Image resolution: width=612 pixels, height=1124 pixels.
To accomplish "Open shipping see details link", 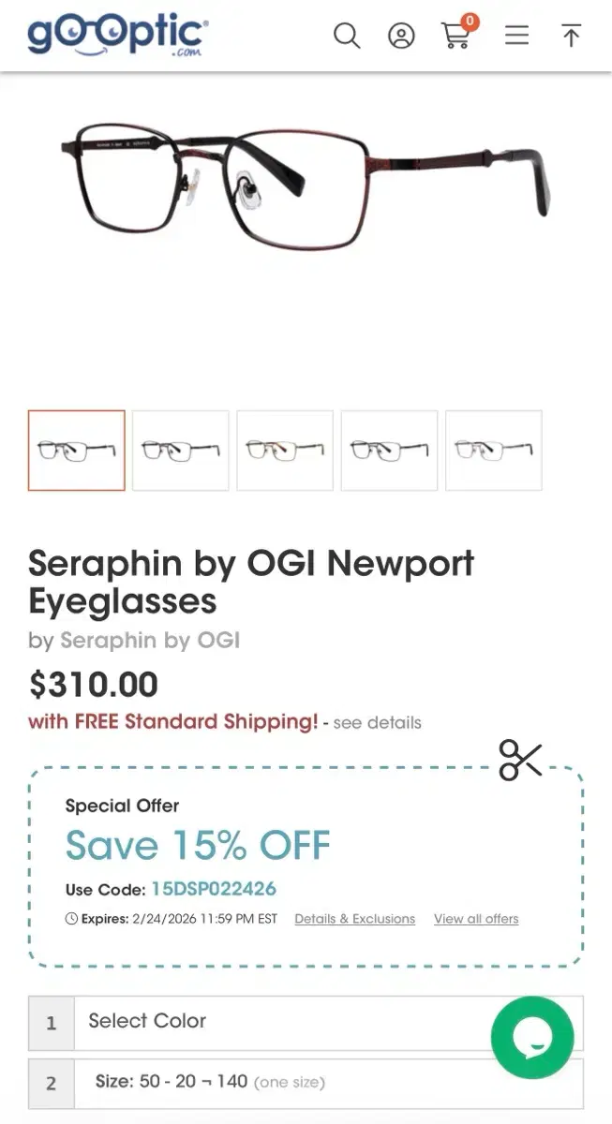I will point(378,723).
